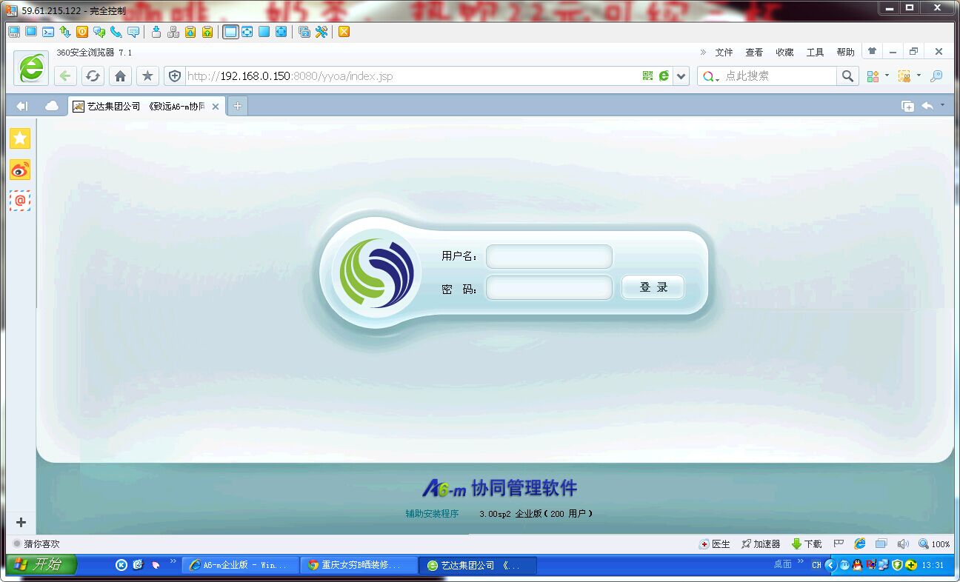Open the 文件 menu

(724, 52)
